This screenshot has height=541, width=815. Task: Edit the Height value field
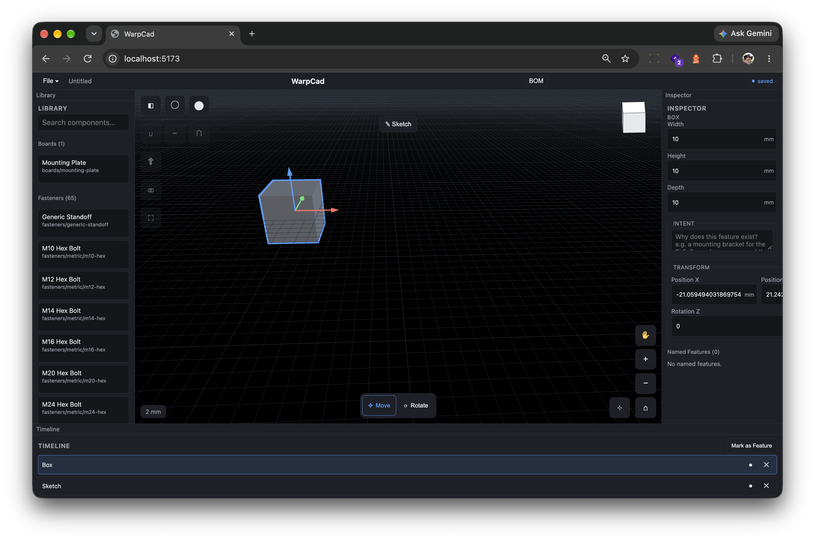tap(722, 171)
